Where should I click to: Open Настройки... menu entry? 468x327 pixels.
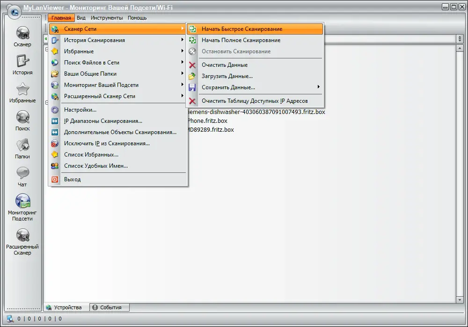point(118,110)
